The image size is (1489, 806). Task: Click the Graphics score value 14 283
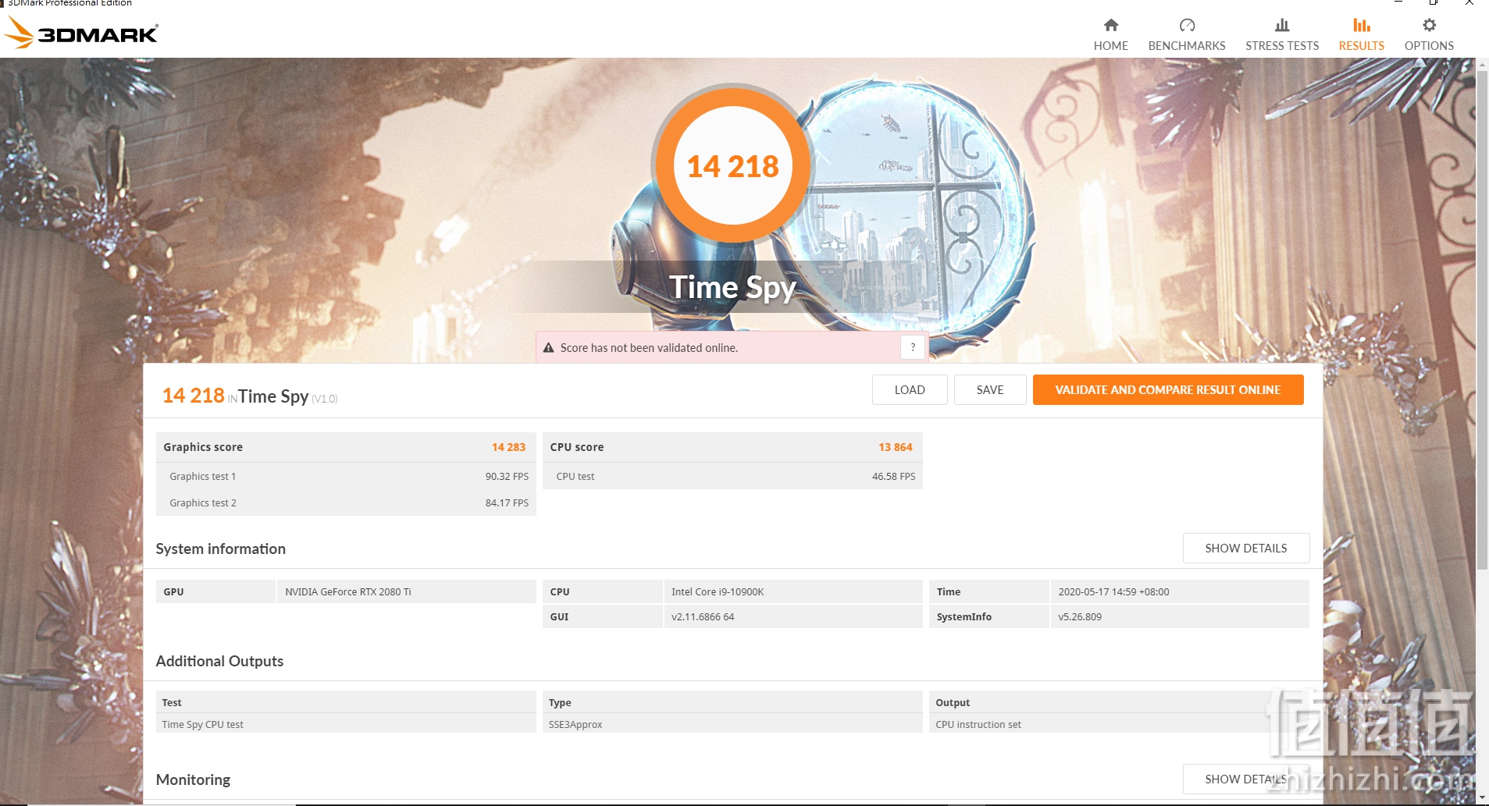point(508,447)
